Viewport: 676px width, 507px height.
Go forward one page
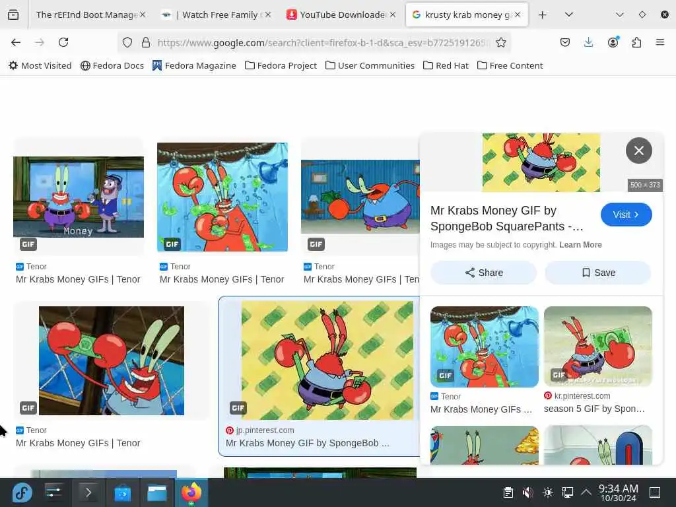click(x=40, y=42)
